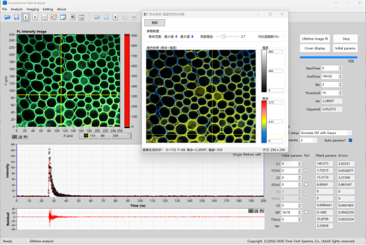Click the Bin stepper arrows

[x=340, y=85]
